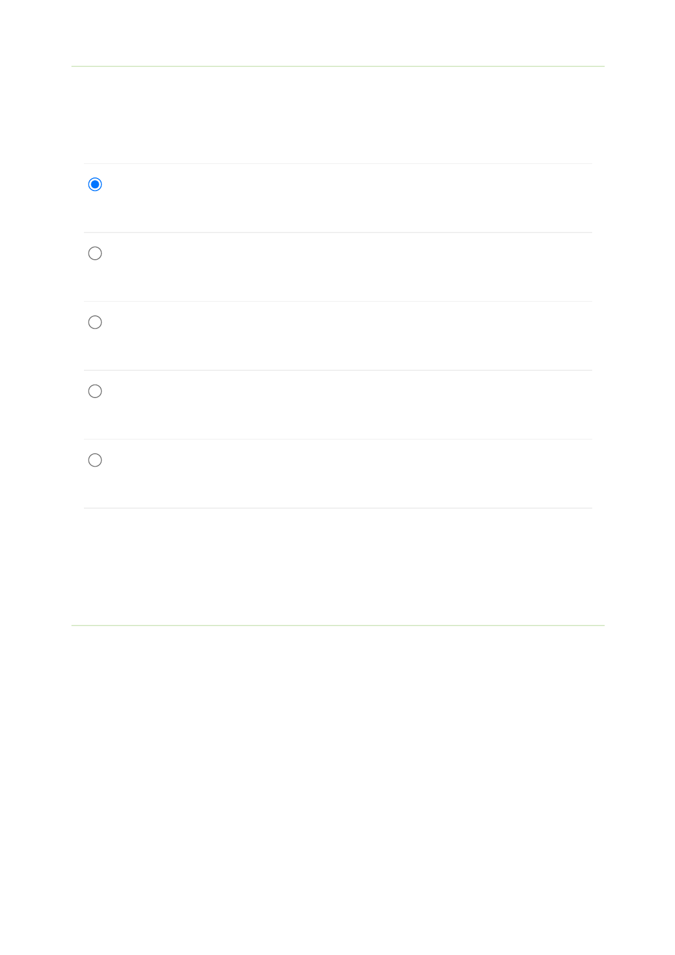Select the last radio button in the list
This screenshot has height=955, width=675.
pos(95,460)
